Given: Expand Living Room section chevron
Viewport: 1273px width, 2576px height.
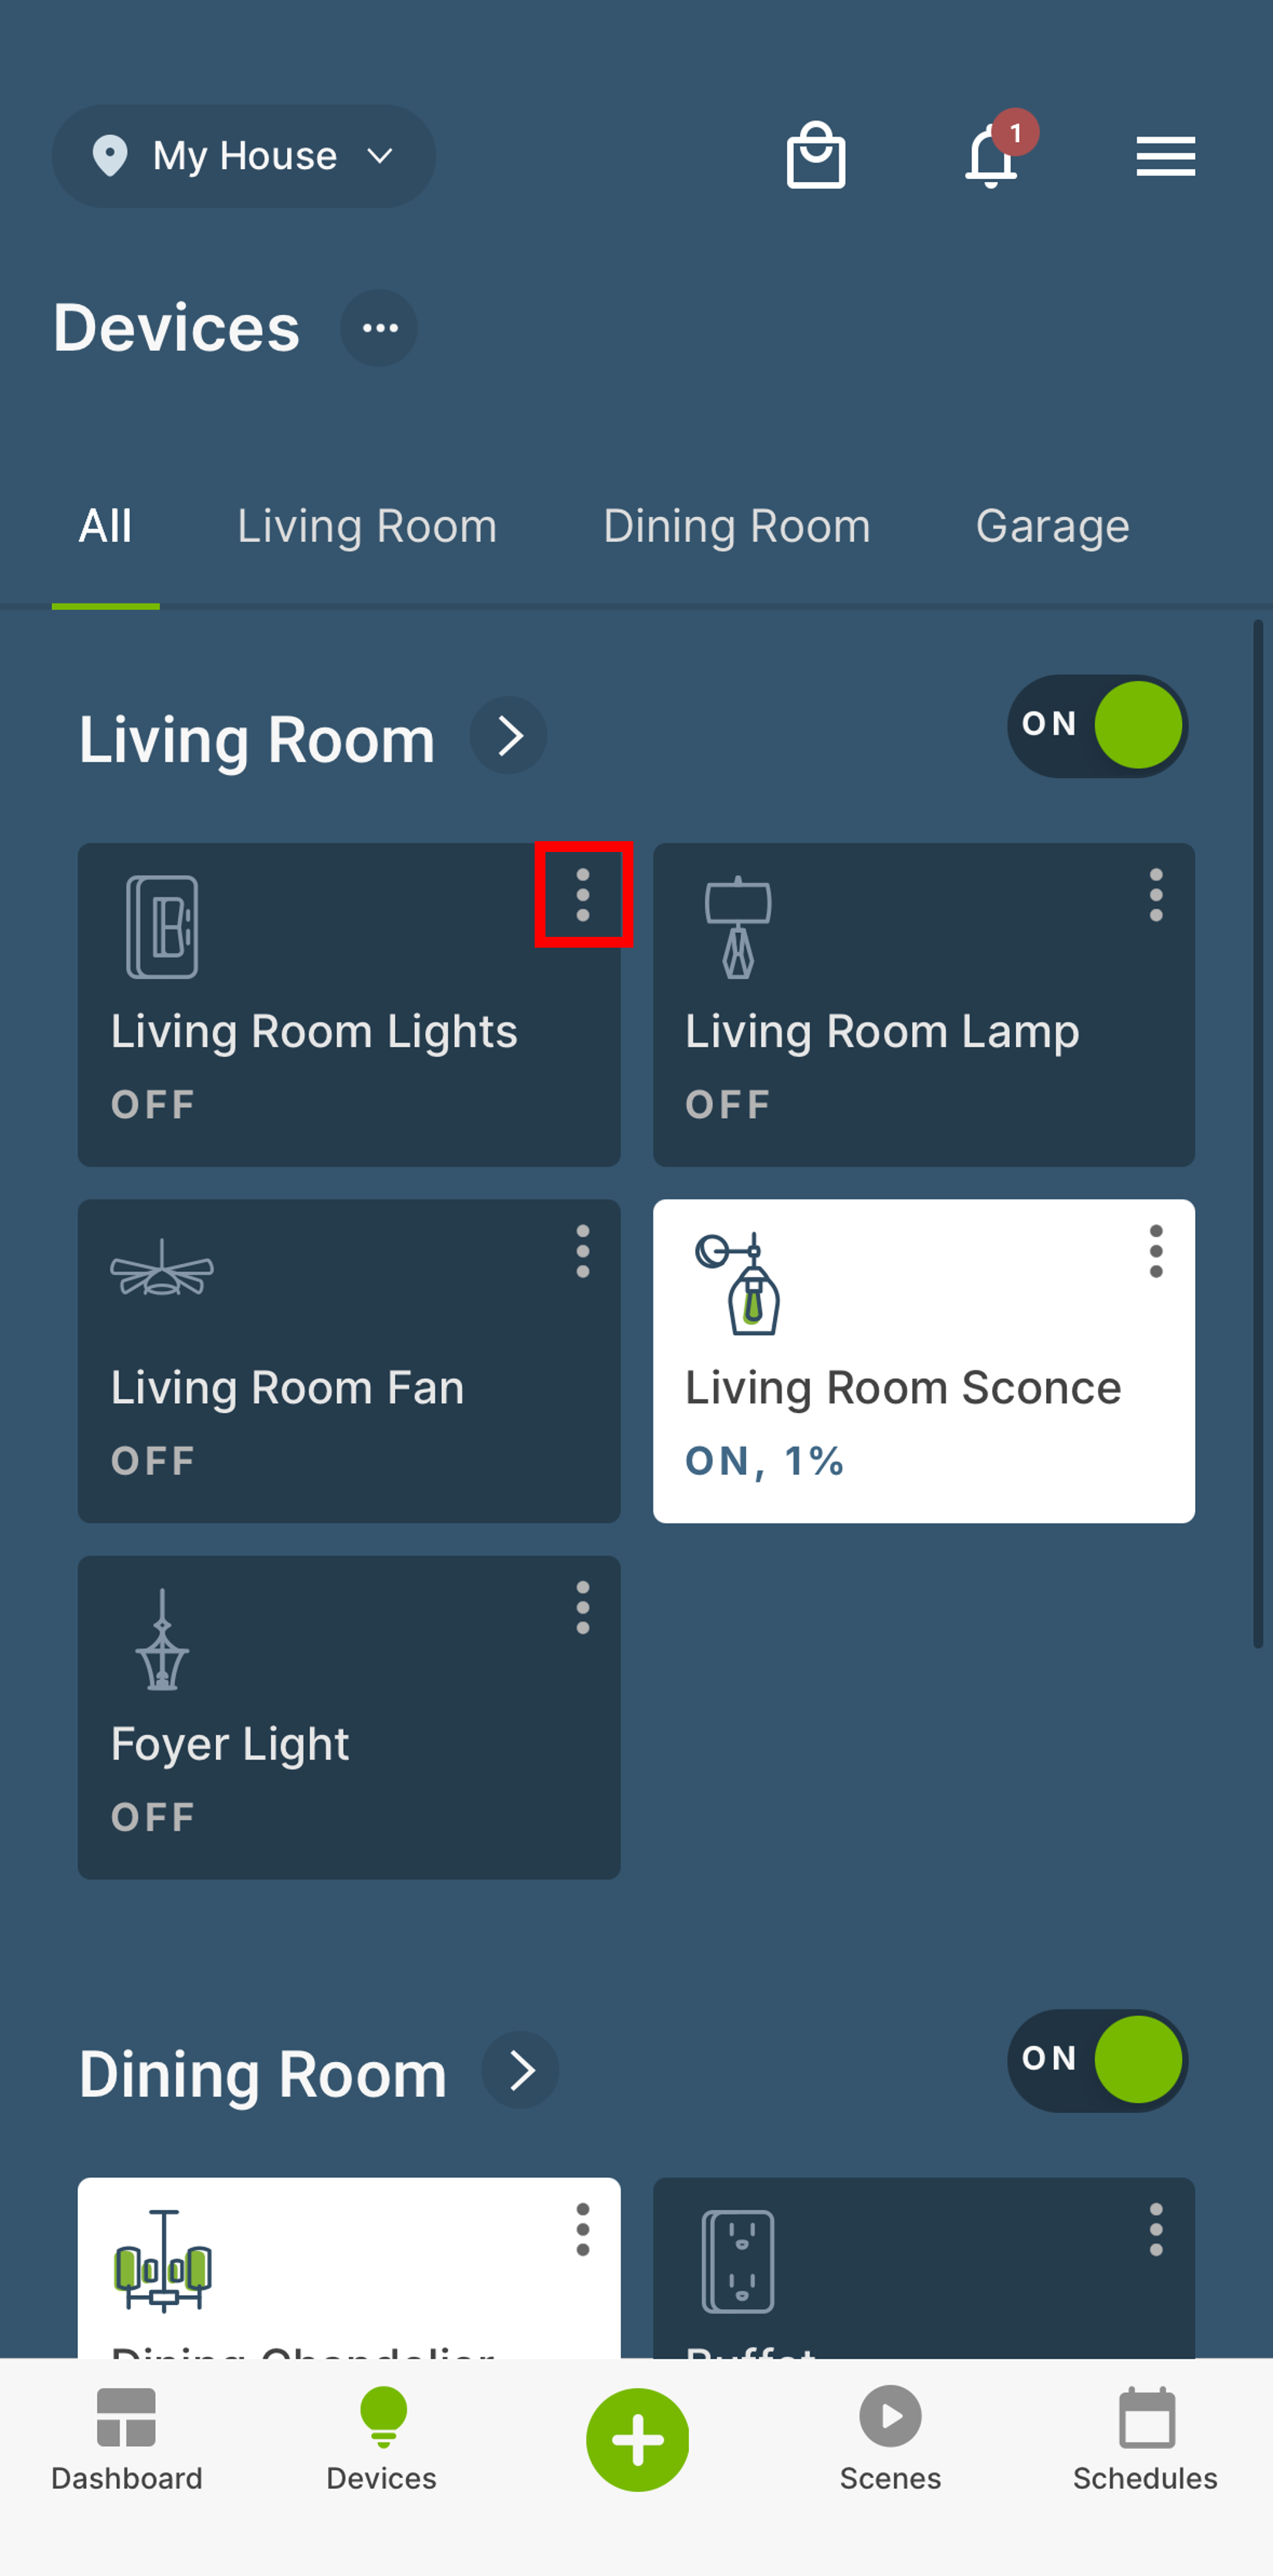Looking at the screenshot, I should click(509, 736).
